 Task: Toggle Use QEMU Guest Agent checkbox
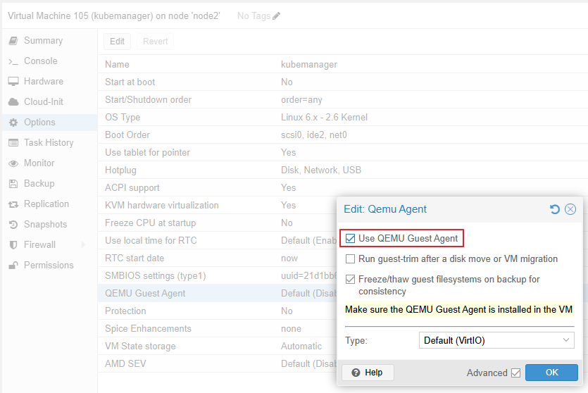point(350,239)
